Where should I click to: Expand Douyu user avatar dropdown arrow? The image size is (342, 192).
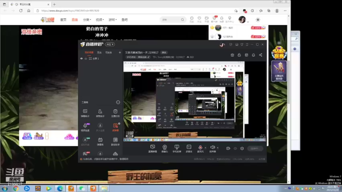[248, 22]
